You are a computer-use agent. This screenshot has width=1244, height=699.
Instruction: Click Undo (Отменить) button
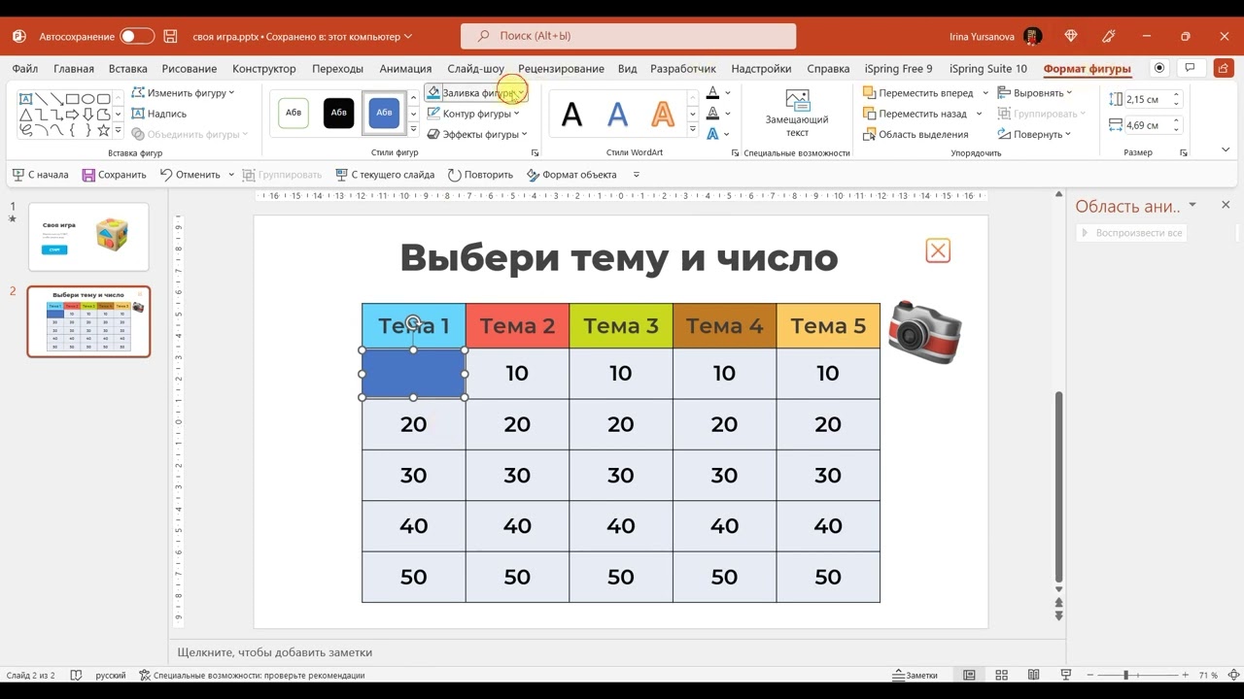(190, 175)
